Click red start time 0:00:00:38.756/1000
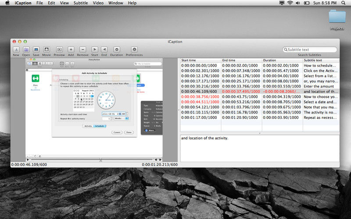The height and width of the screenshot is (219, 351). click(x=200, y=97)
